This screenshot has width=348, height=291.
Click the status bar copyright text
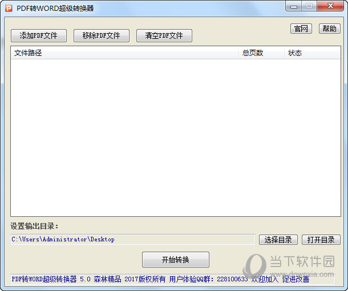click(x=160, y=279)
